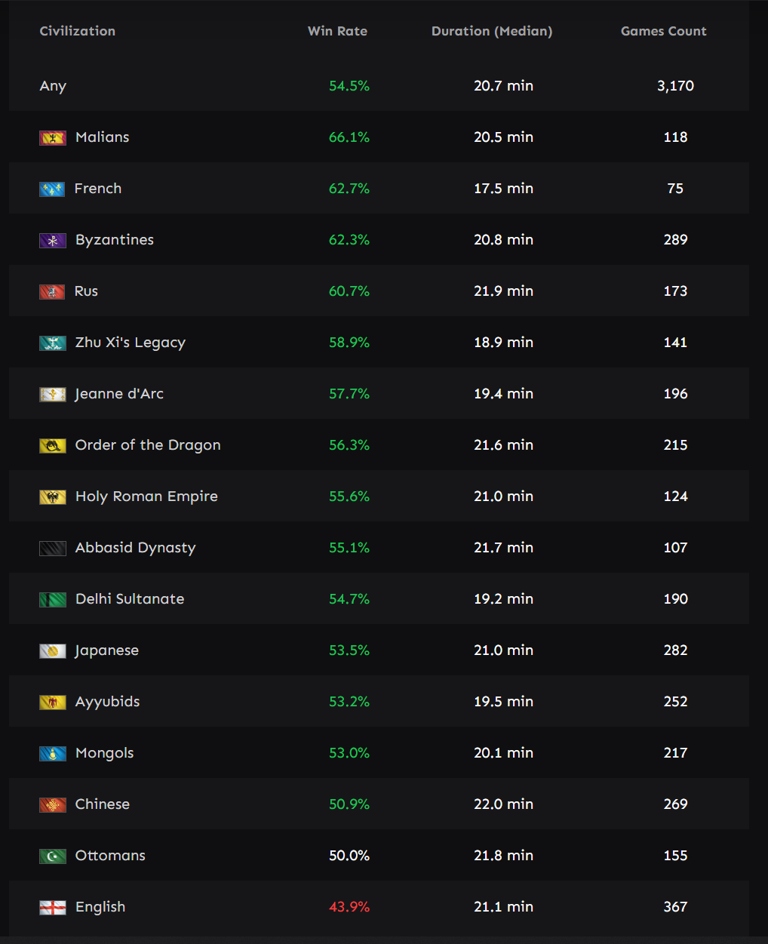
Task: Click the Ottomans crescent flag icon
Action: [52, 856]
